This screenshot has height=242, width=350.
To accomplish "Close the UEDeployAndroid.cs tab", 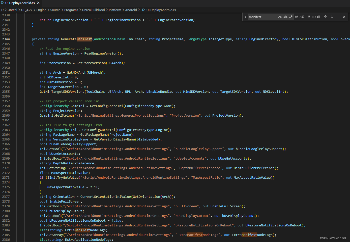I will 38,3.
